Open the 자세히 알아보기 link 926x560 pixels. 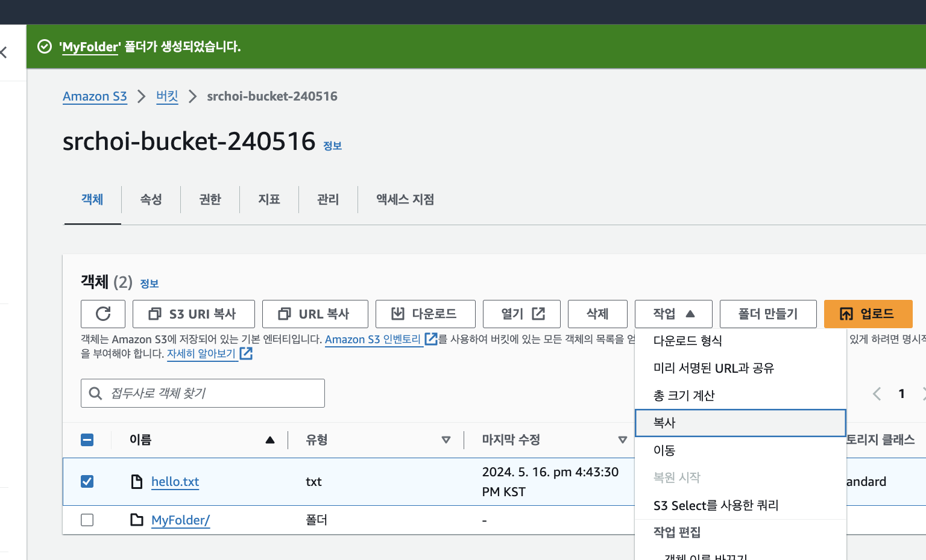click(201, 353)
